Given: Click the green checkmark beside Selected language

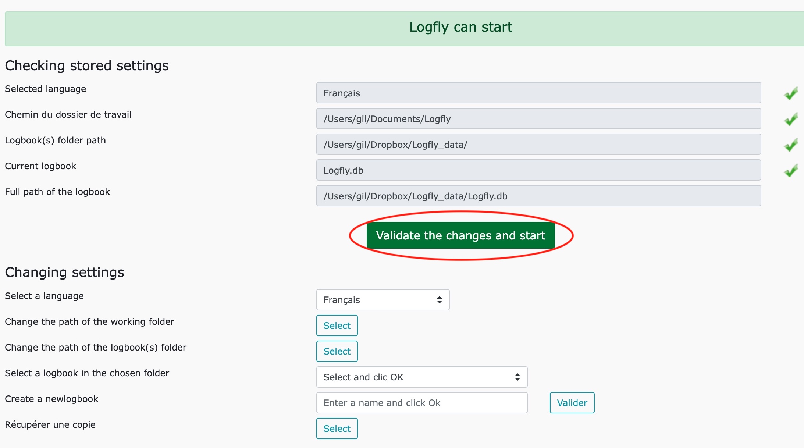Looking at the screenshot, I should (x=791, y=93).
